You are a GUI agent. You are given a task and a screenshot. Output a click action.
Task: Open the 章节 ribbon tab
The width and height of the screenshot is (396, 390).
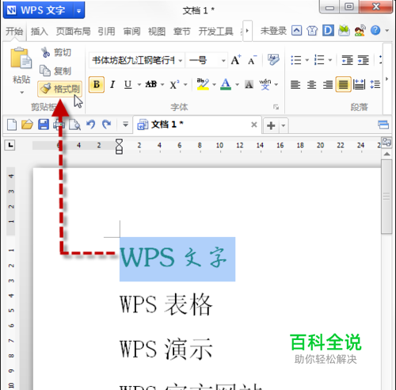(x=181, y=31)
